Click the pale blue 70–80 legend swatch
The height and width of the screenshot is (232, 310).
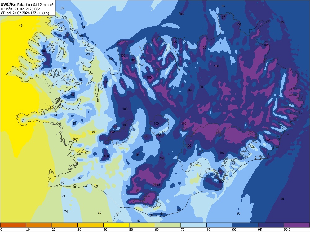coord(193,225)
